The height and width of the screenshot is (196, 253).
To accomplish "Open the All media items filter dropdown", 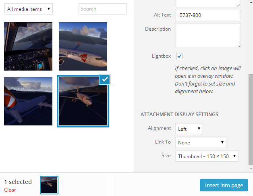I will [29, 9].
